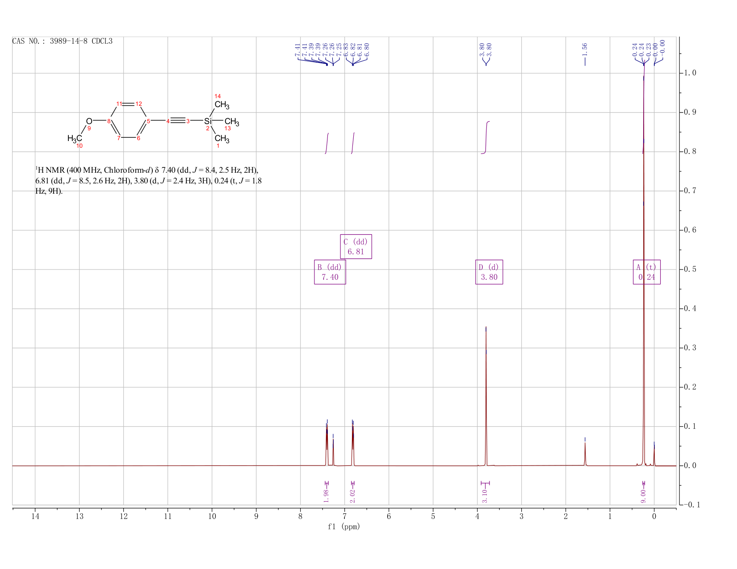
Task: Click the 2.02 integral value
Action: click(x=352, y=495)
